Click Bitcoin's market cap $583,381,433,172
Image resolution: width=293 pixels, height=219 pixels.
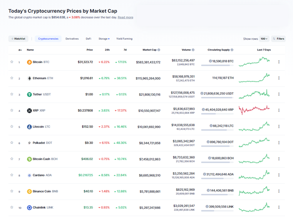[x=148, y=62]
